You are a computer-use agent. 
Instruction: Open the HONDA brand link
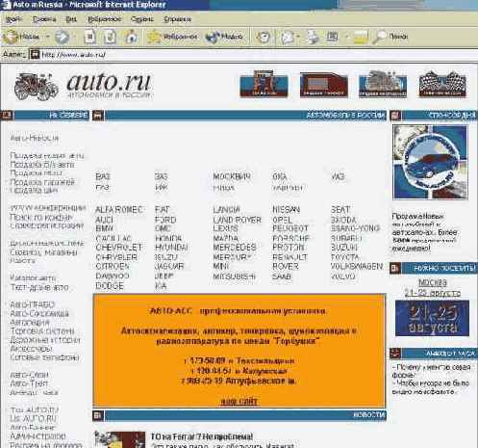[168, 238]
